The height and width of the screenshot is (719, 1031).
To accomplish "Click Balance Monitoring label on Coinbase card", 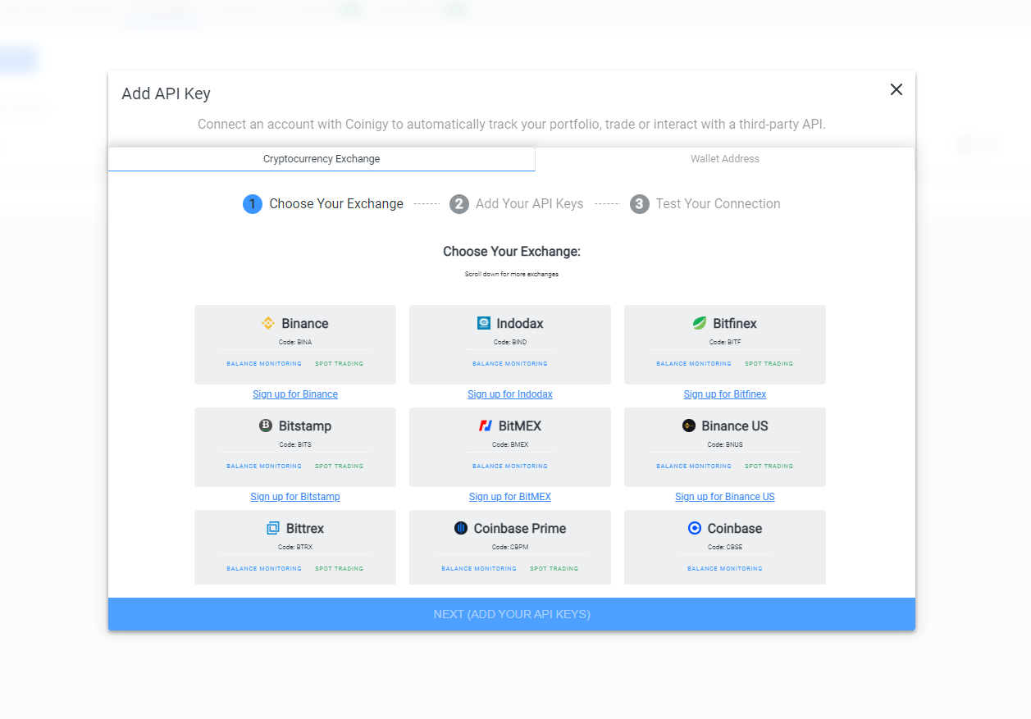I will pos(725,568).
